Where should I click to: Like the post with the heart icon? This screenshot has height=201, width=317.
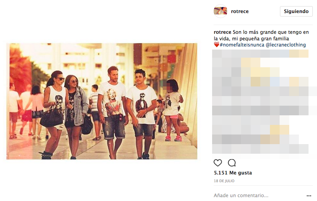pyautogui.click(x=218, y=163)
